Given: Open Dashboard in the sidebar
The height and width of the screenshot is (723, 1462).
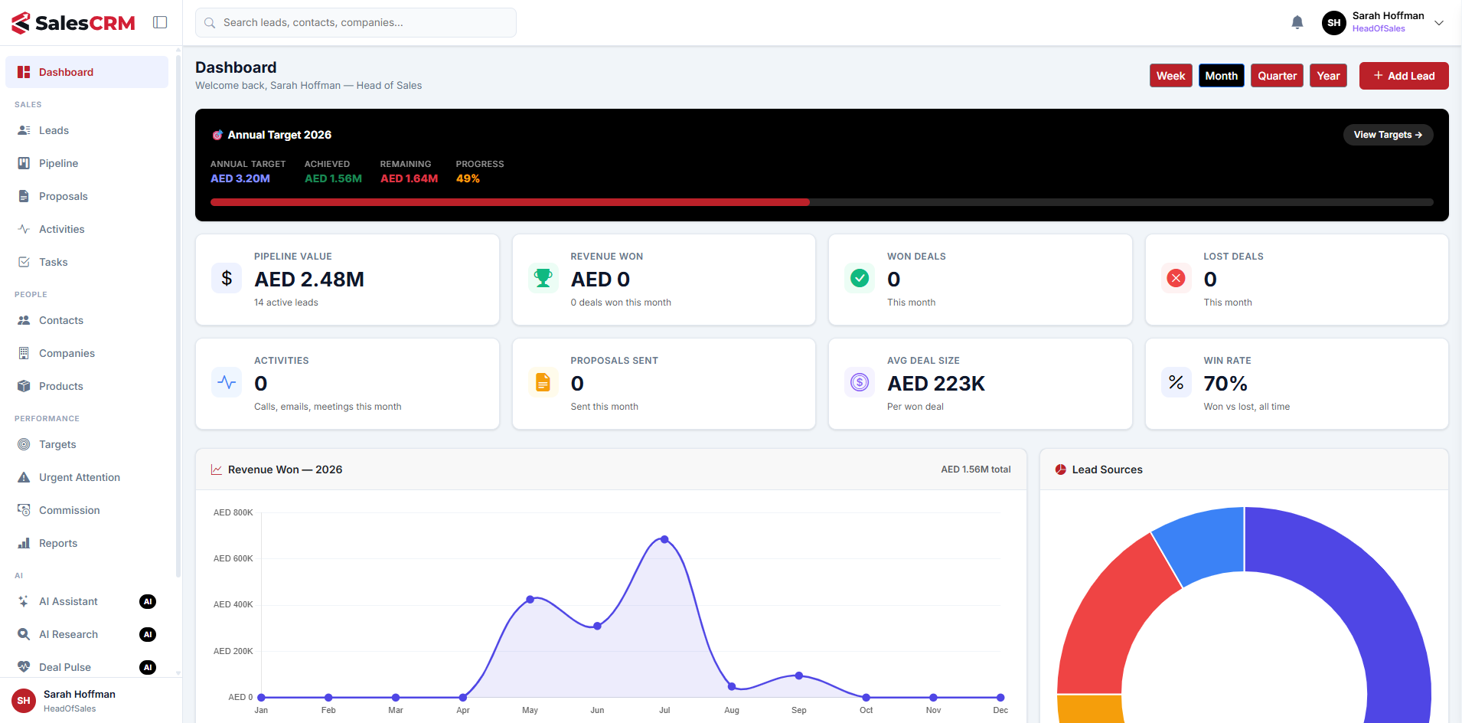Looking at the screenshot, I should (86, 72).
